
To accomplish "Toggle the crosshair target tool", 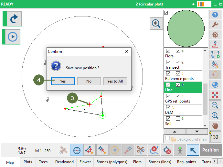I will [77, 150].
